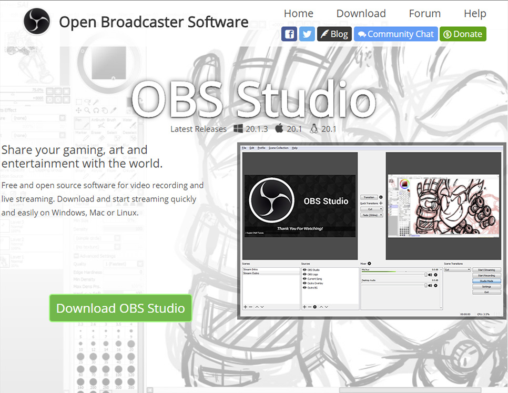Add a source with the Sources plus icon
The height and width of the screenshot is (393, 508).
(304, 307)
